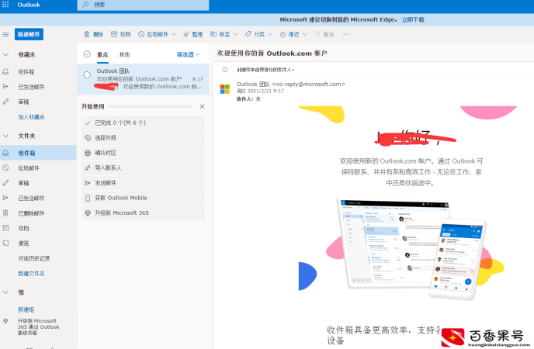534x349 pixels.
Task: Click New folder link
Action: (x=31, y=274)
